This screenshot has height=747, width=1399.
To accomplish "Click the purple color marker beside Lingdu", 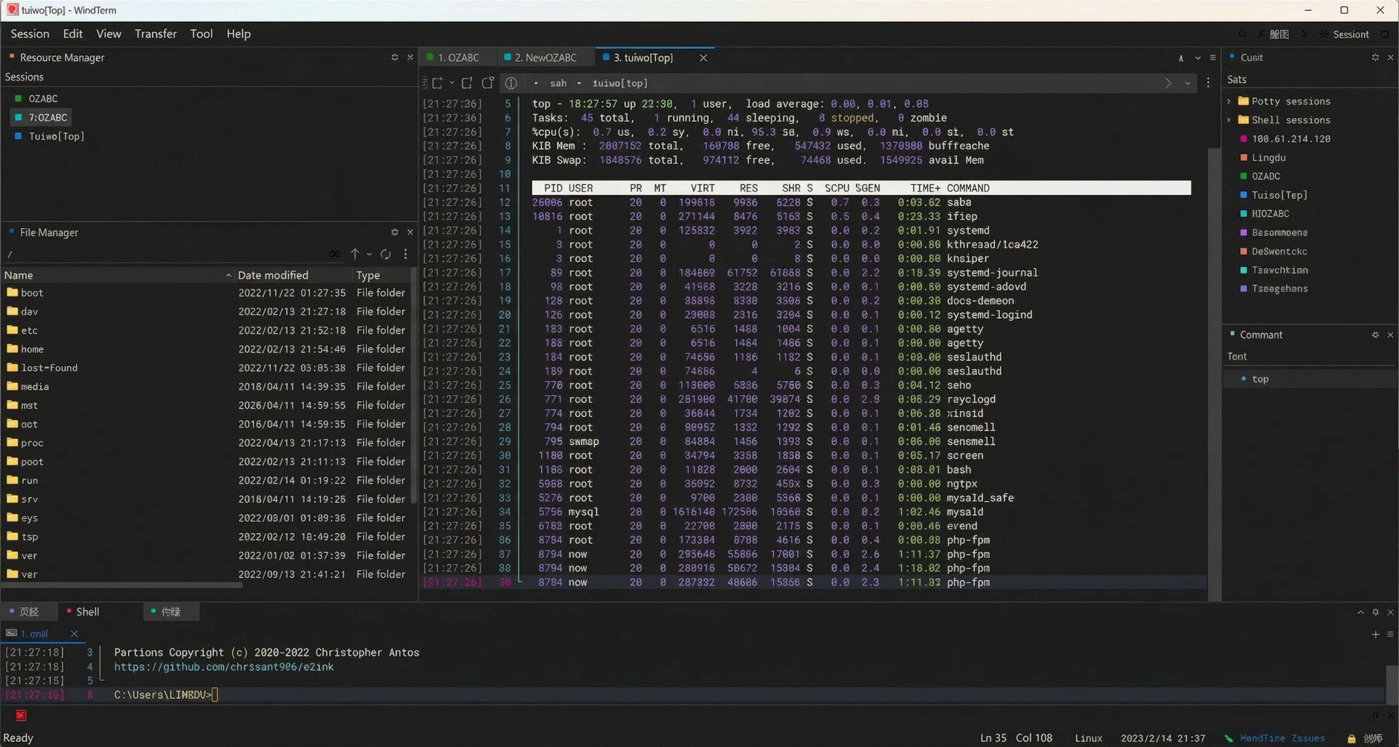I will point(1244,157).
